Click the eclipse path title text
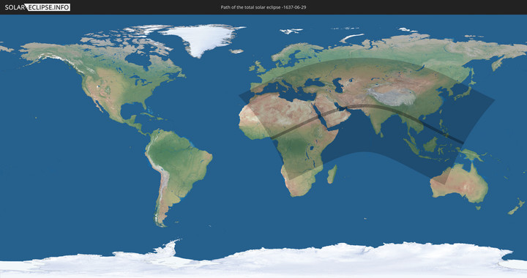Image resolution: width=527 pixels, height=278 pixels. (263, 7)
